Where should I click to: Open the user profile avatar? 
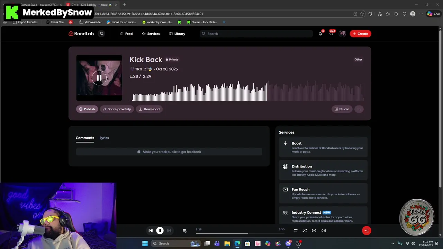342,34
